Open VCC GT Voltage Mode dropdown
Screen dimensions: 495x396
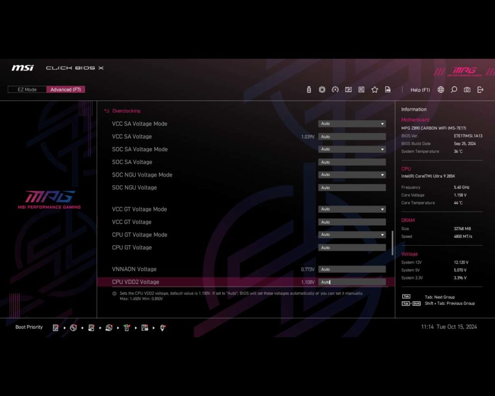coord(352,209)
